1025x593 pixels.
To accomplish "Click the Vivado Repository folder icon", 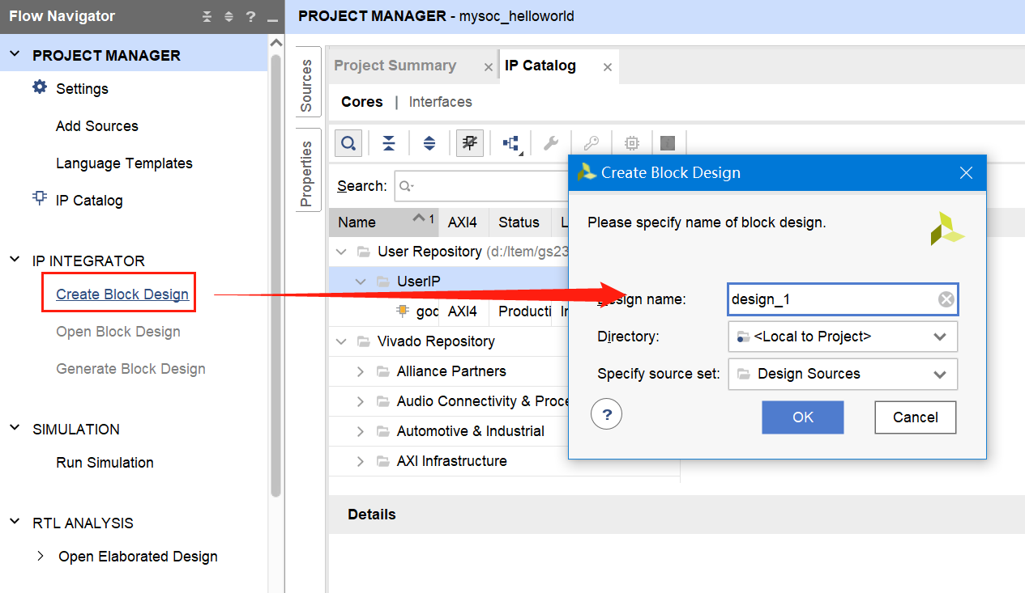I will point(364,341).
